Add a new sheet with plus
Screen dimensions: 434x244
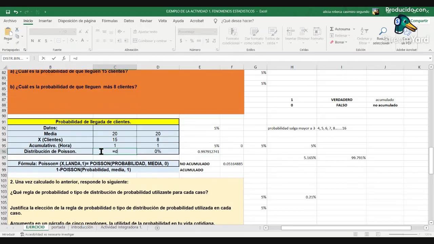point(157,228)
